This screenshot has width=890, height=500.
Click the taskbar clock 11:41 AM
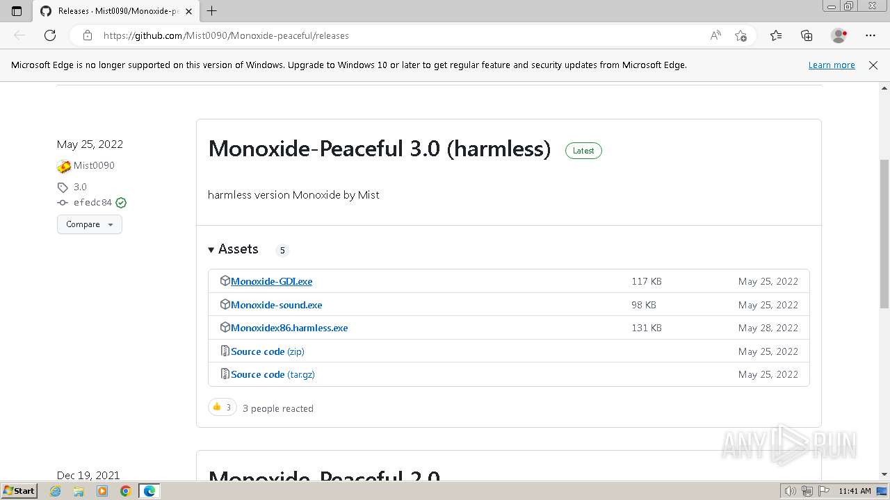pos(855,491)
